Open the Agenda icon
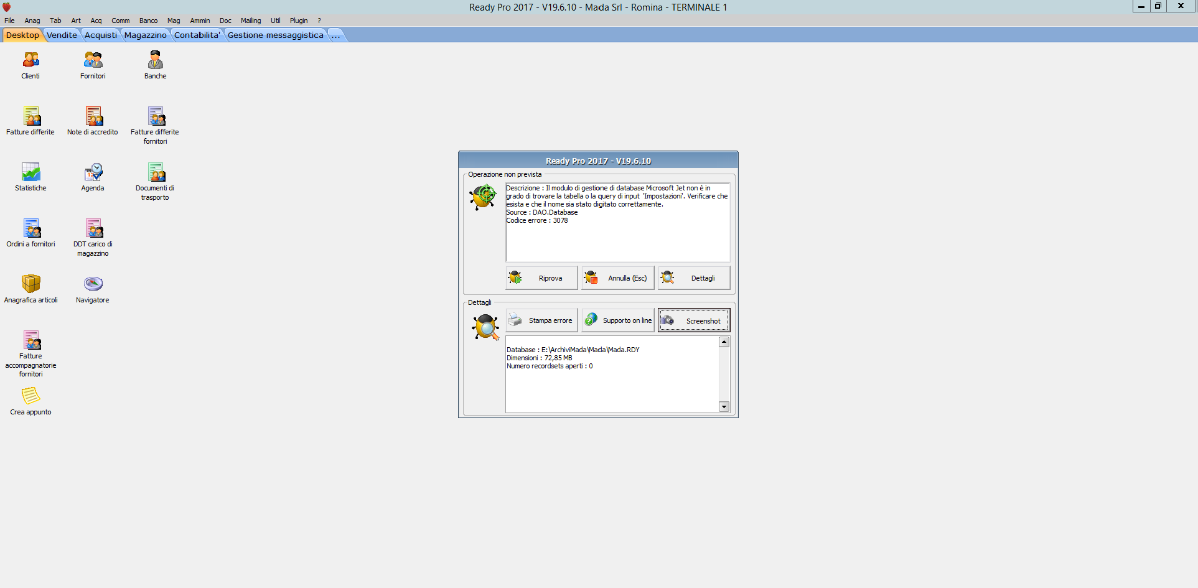 [x=93, y=177]
